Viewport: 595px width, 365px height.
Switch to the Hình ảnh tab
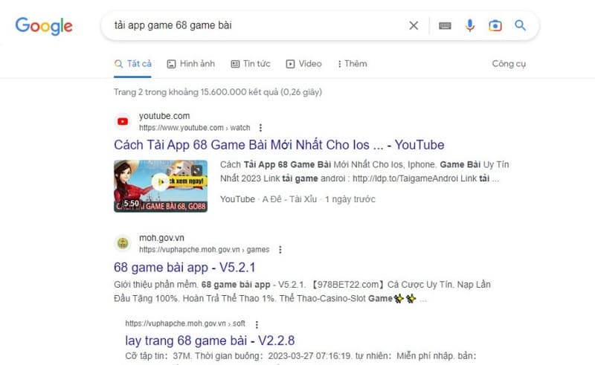[191, 64]
